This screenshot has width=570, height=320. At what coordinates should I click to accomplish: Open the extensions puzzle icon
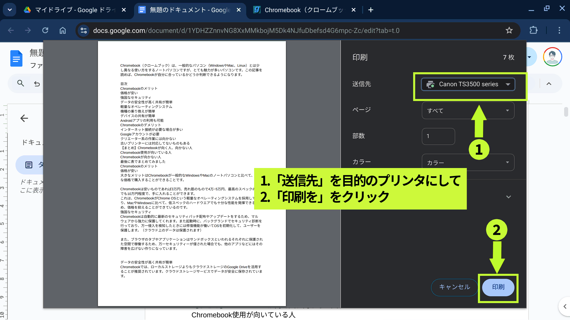pyautogui.click(x=533, y=30)
